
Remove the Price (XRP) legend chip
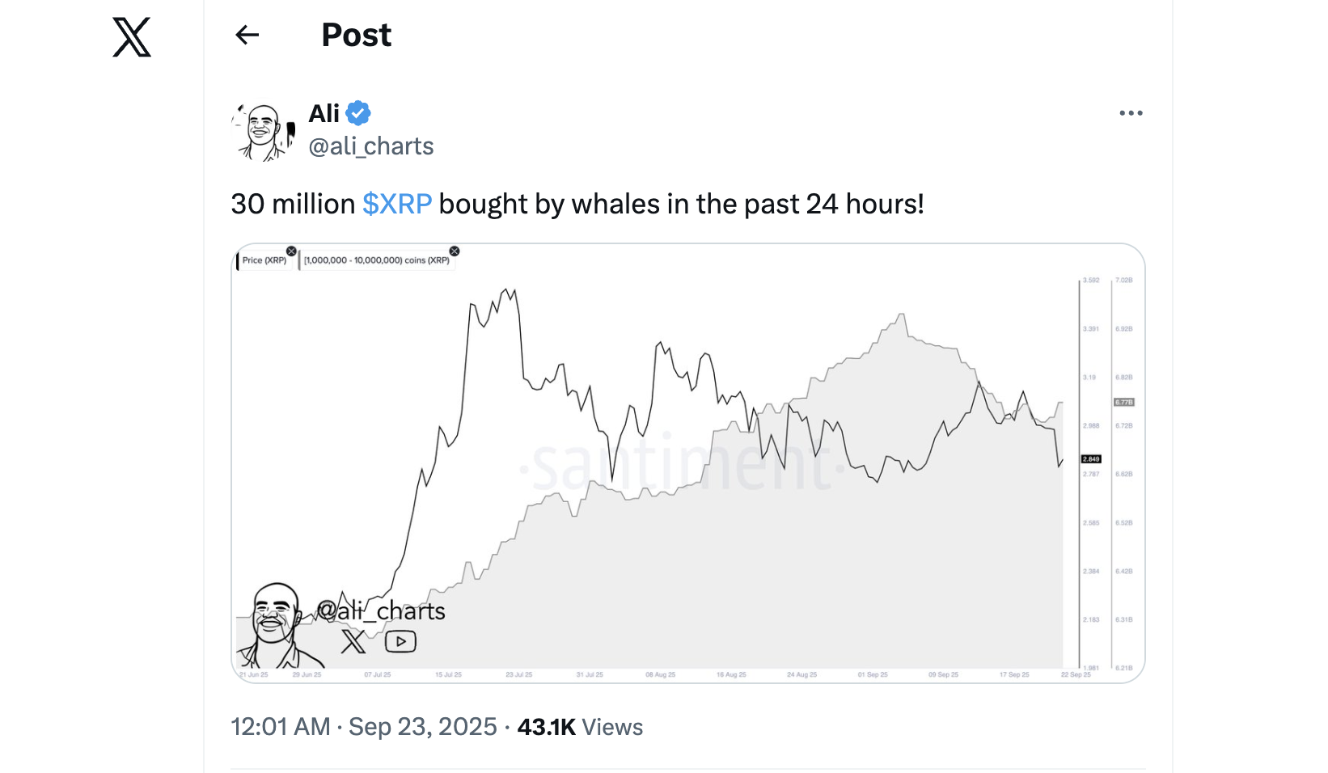coord(291,251)
